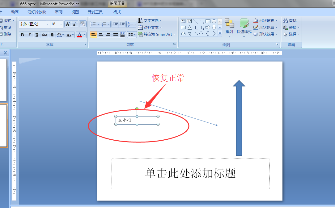
Task: Pick the red font color swatch
Action: [80, 37]
